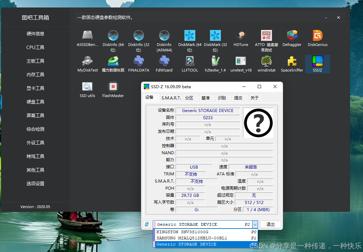Image resolution: width=363 pixels, height=252 pixels.
Task: Click the volume value G:
Action: click(x=197, y=210)
